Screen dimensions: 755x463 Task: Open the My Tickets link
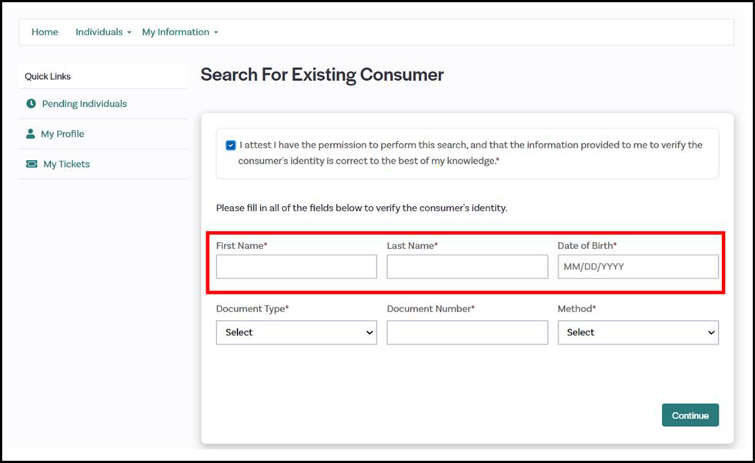[66, 164]
